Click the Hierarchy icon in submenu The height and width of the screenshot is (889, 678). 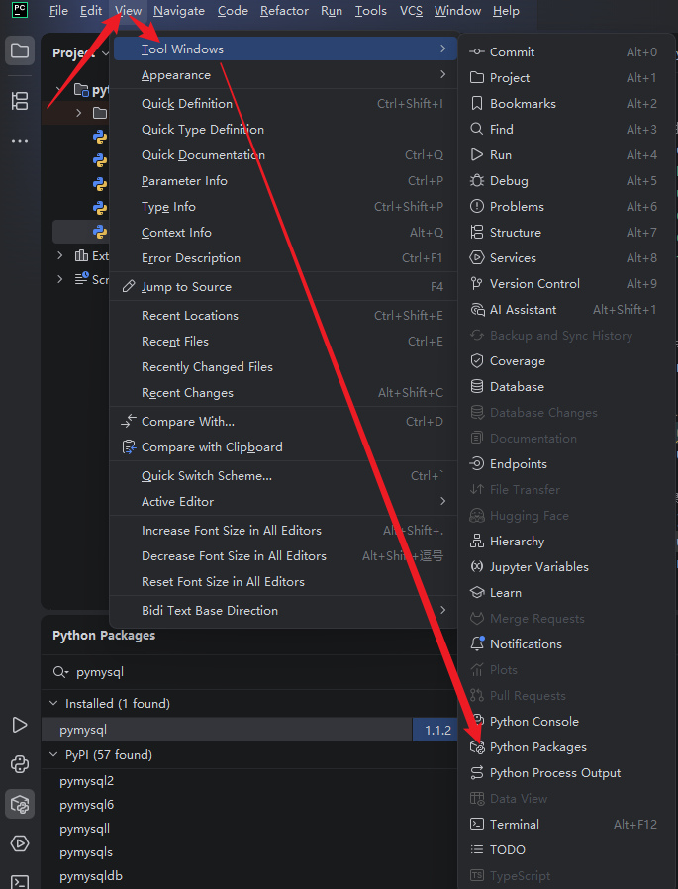click(x=477, y=541)
